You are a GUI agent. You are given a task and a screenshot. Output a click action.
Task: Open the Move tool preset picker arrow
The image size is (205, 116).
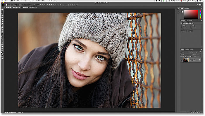[5, 5]
